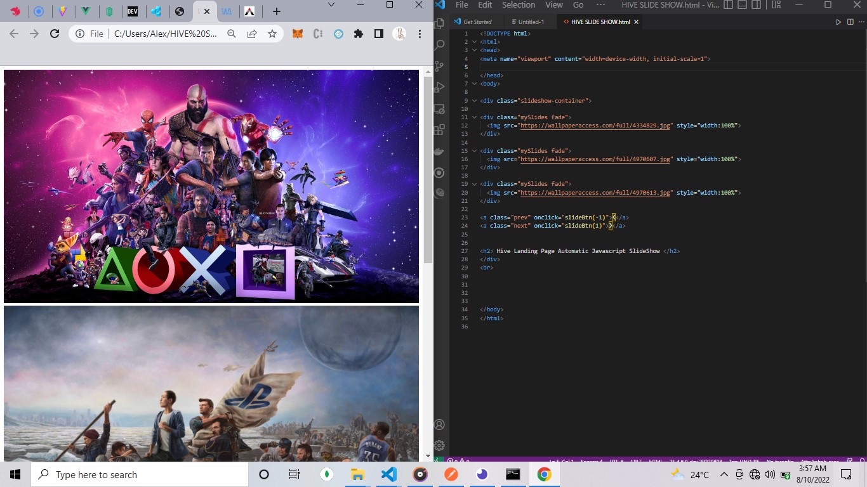The height and width of the screenshot is (487, 867).
Task: Open the wallpaperaccess 4970613.jpg link
Action: (595, 193)
